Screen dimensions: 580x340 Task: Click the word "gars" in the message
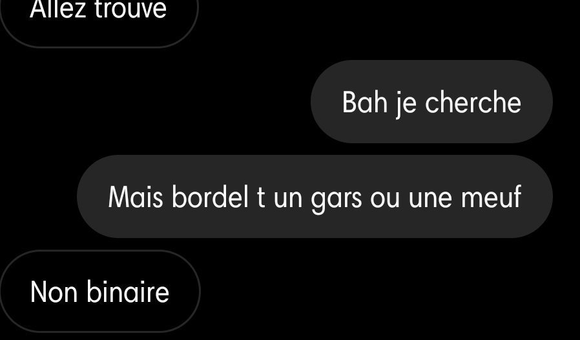tap(337, 199)
